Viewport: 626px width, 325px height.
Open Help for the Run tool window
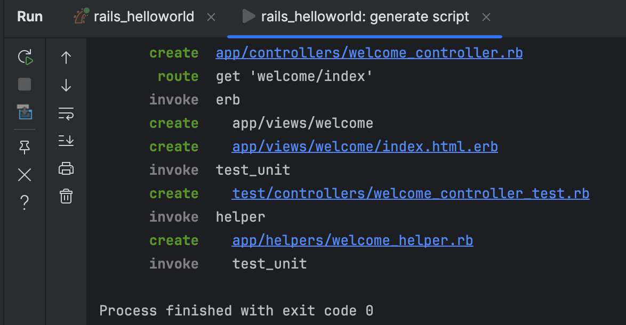[25, 202]
